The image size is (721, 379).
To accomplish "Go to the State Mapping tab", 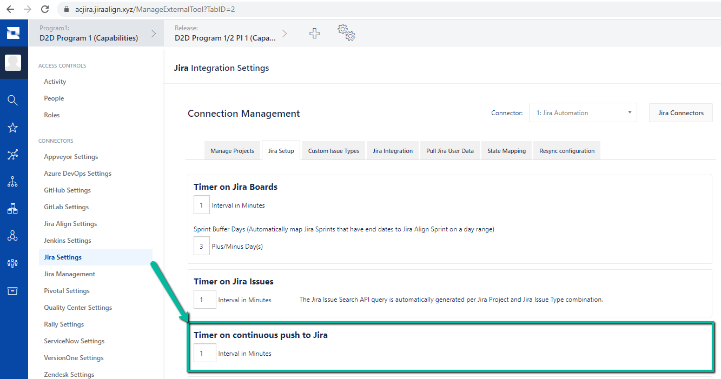I will [x=506, y=151].
